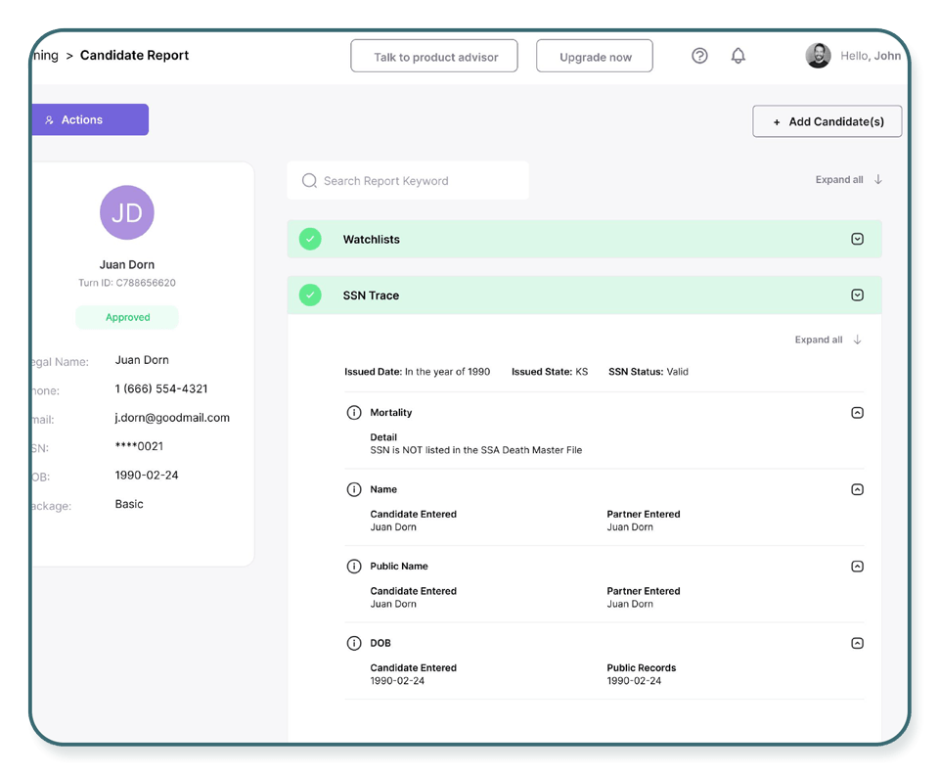This screenshot has width=939, height=774.
Task: Open the Candidate Report breadcrumb item
Action: point(135,56)
